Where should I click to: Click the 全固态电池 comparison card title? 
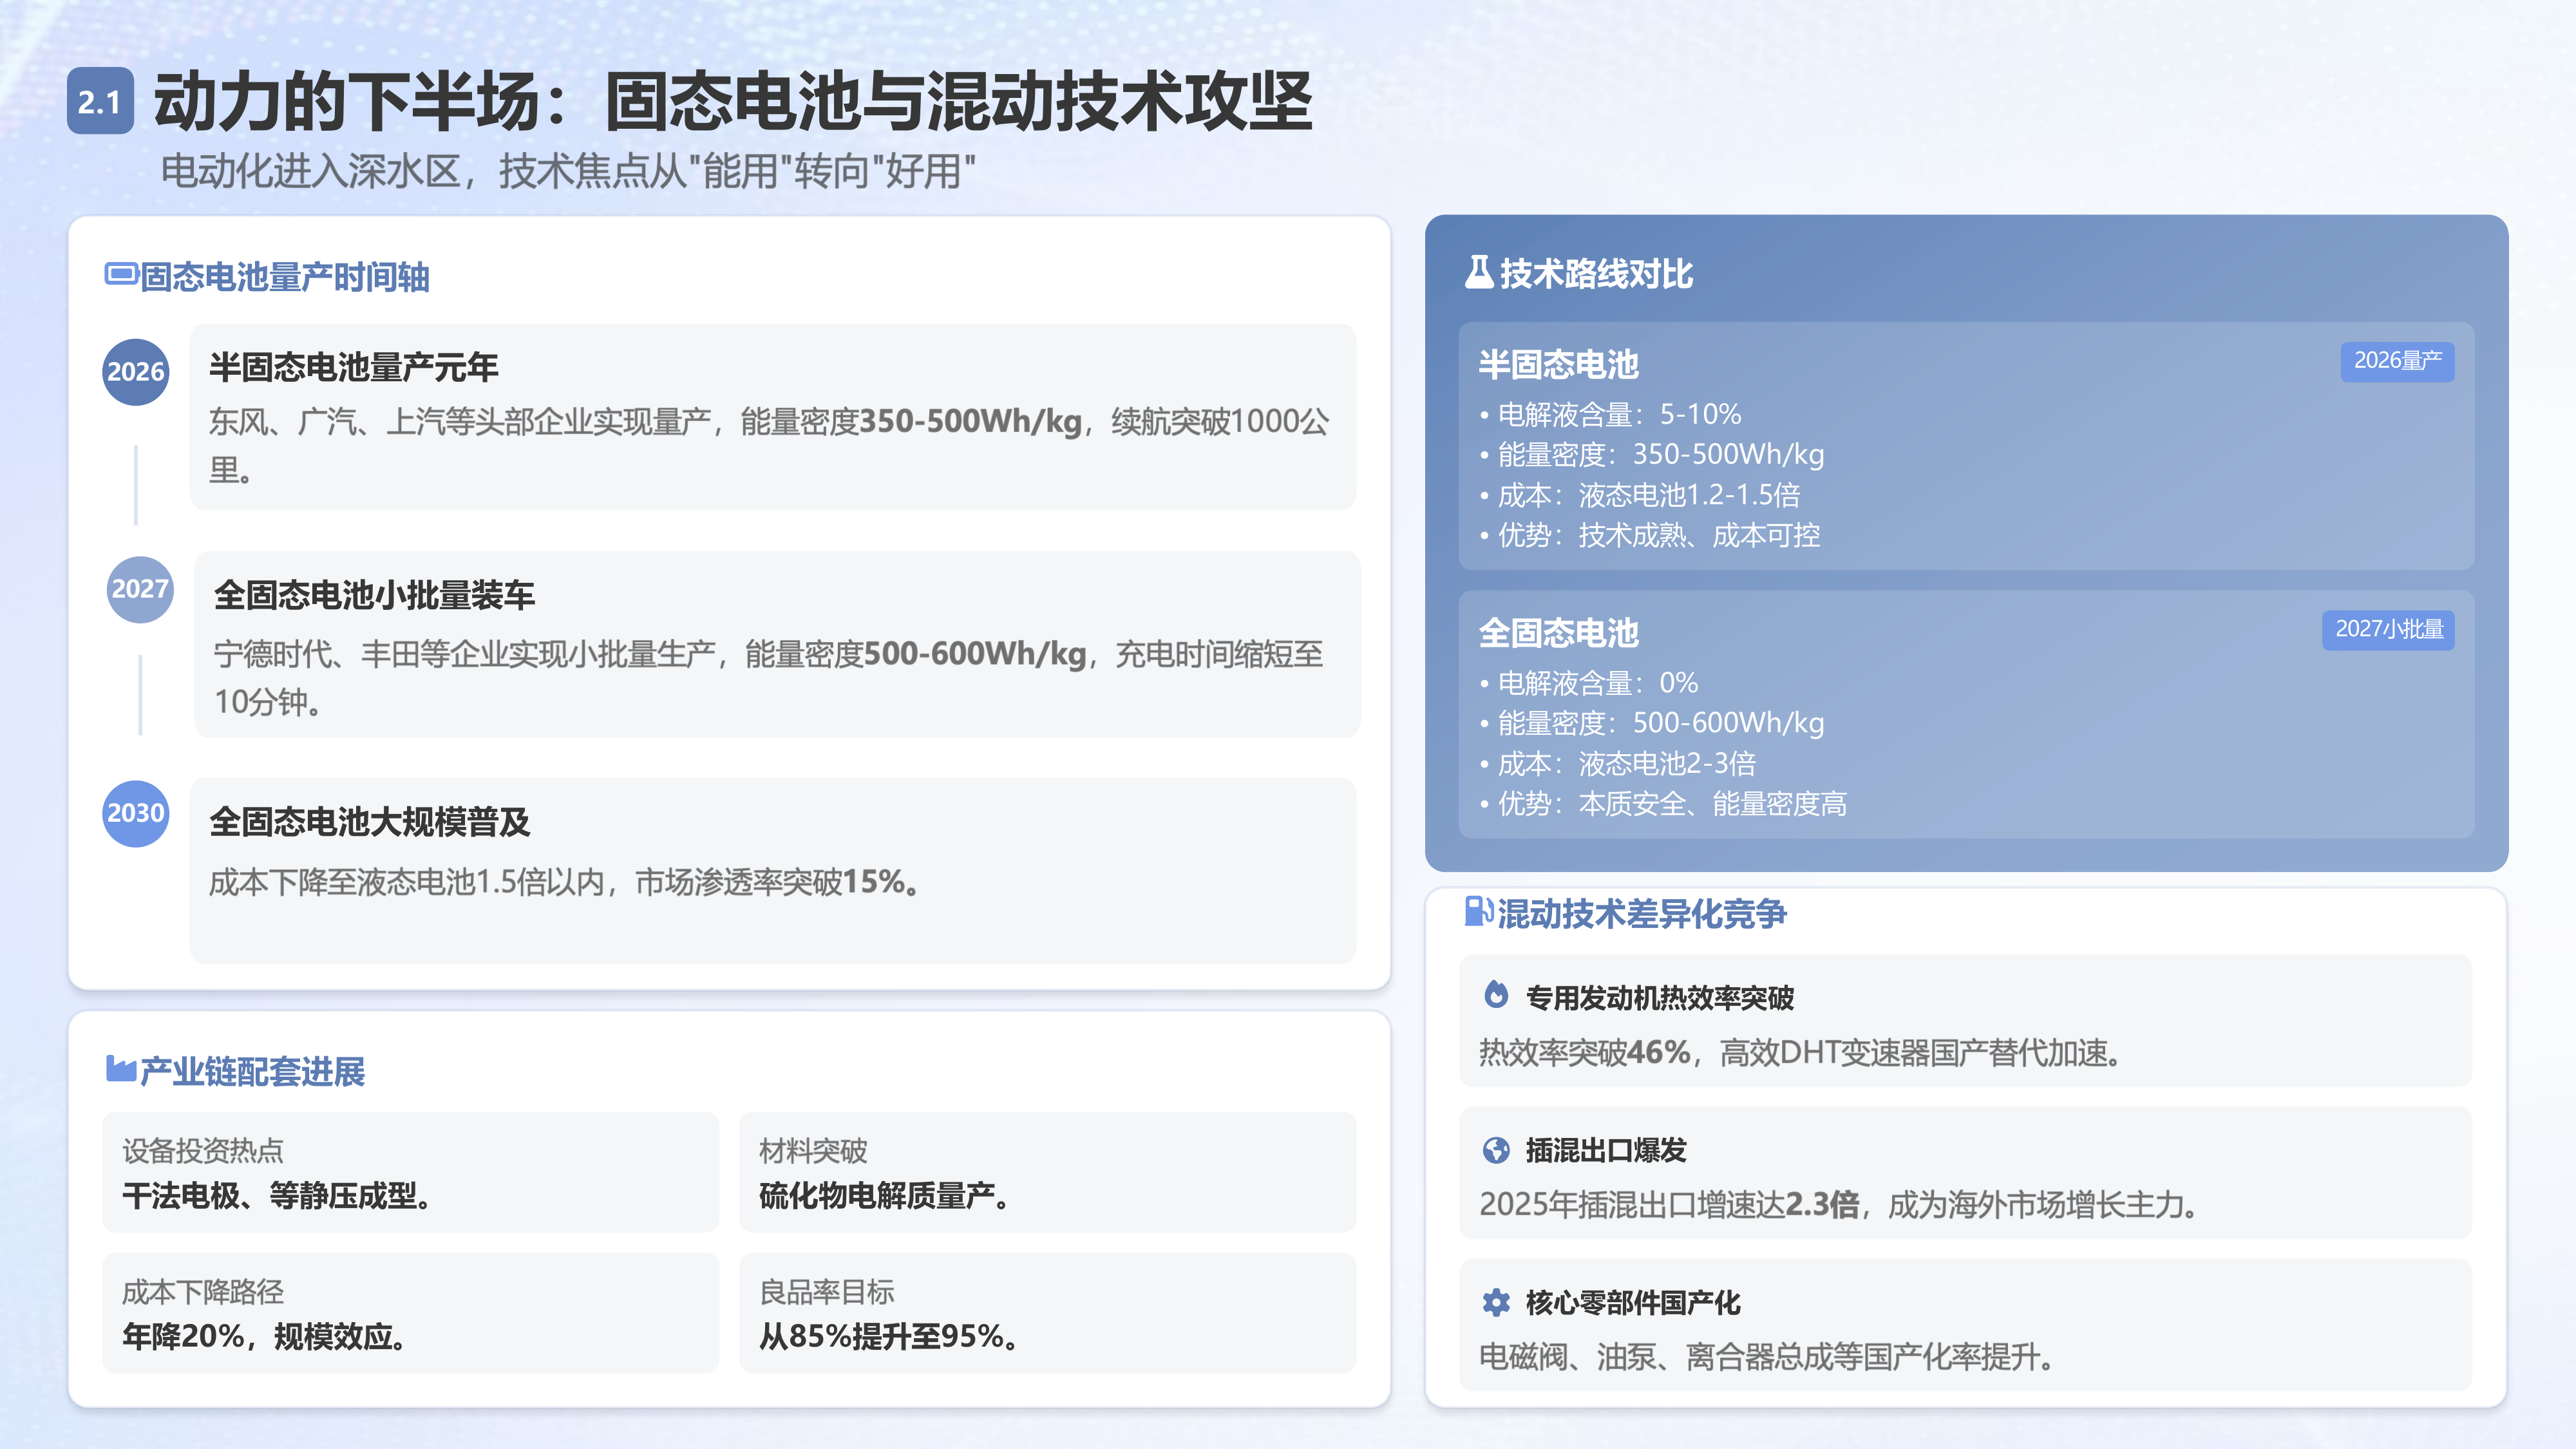(x=1559, y=633)
